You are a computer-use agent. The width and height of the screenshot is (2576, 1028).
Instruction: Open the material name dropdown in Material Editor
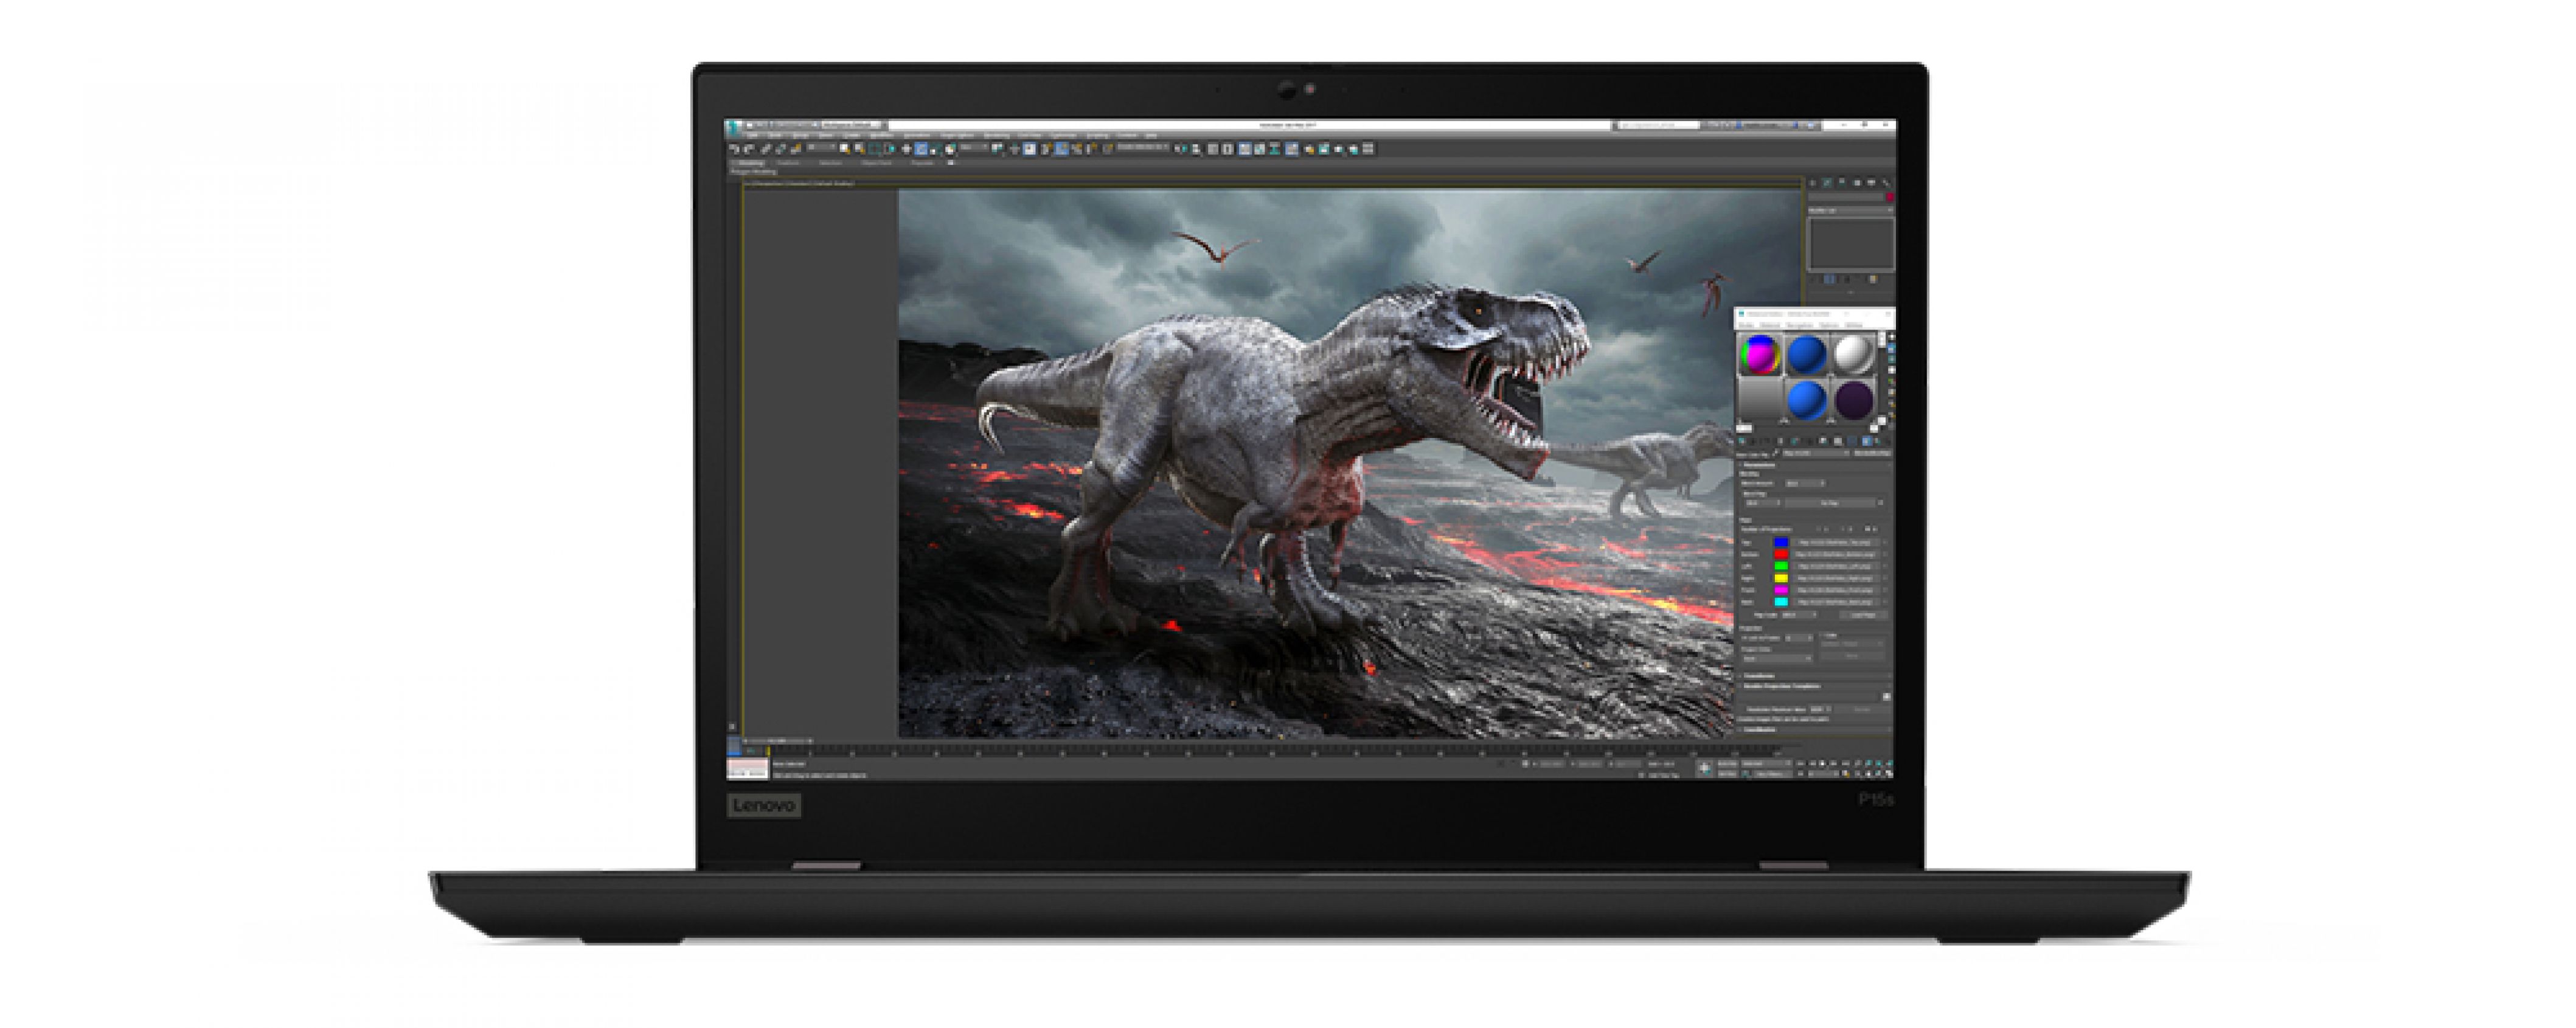click(x=1817, y=453)
